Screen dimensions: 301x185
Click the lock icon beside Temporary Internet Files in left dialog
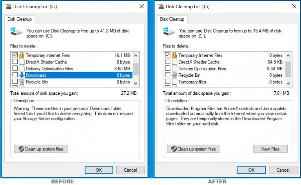click(22, 55)
